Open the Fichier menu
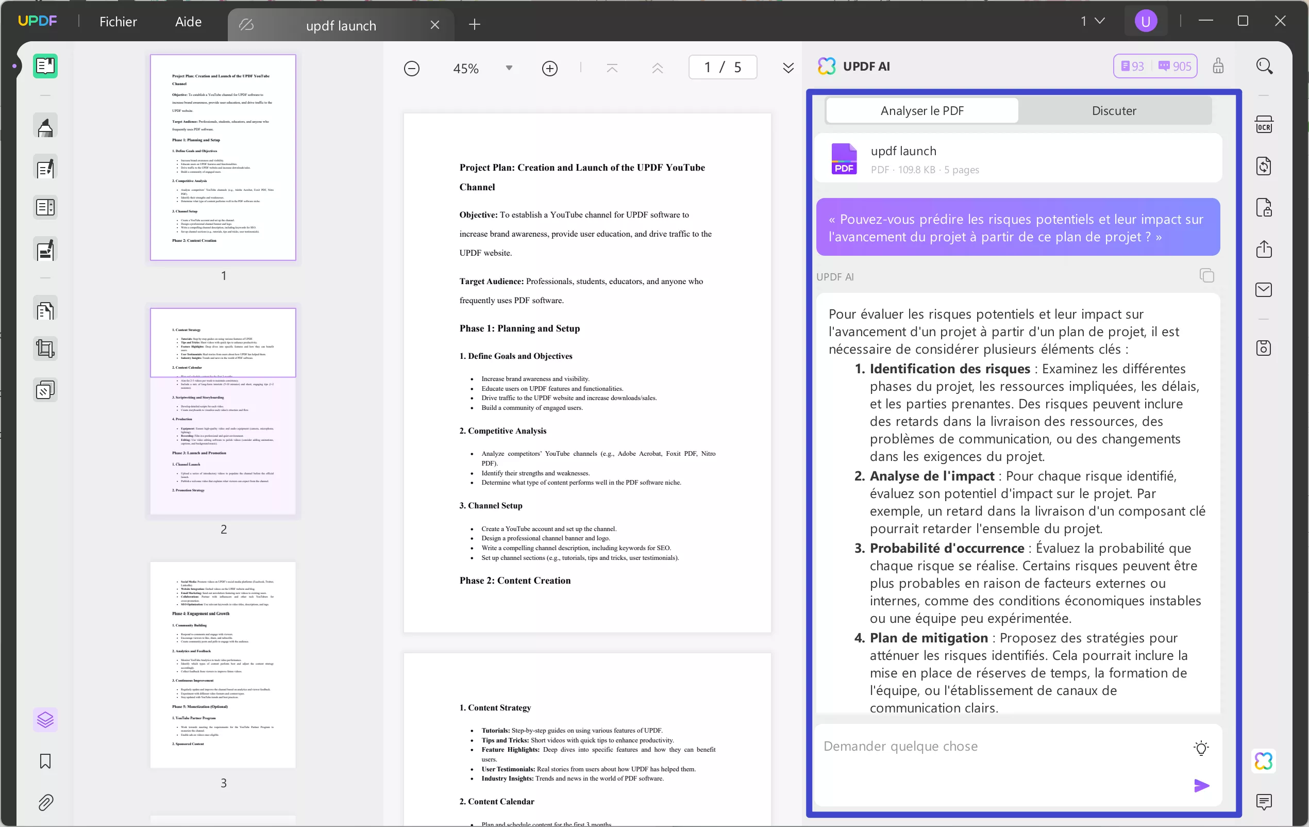The width and height of the screenshot is (1309, 827). (x=118, y=22)
